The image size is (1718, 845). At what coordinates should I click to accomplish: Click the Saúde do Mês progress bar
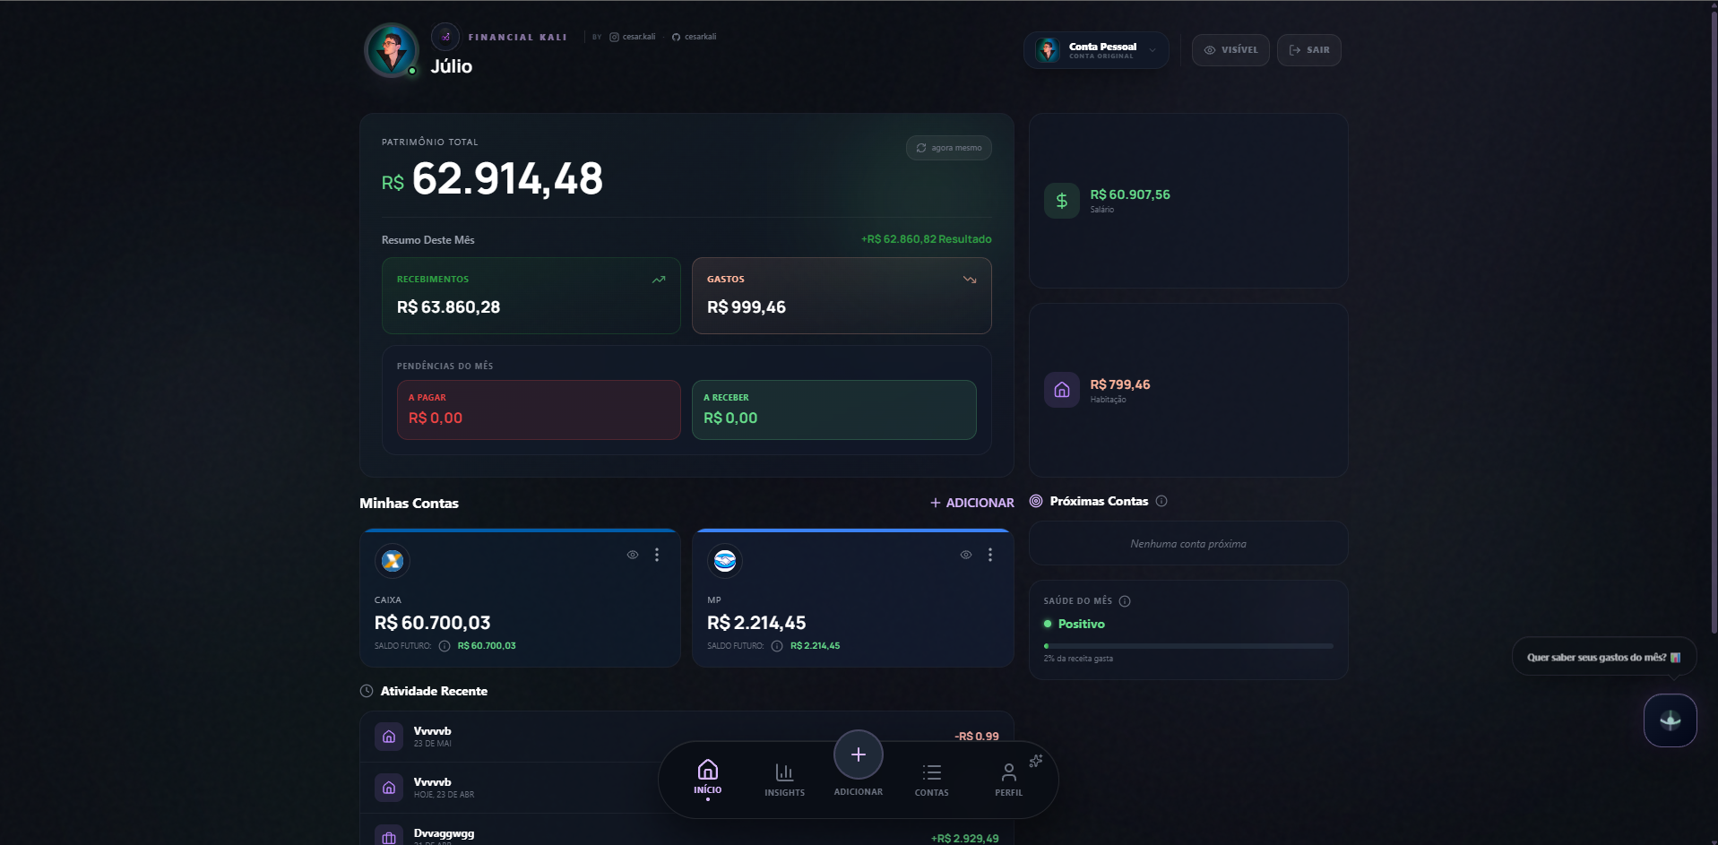pos(1187,645)
